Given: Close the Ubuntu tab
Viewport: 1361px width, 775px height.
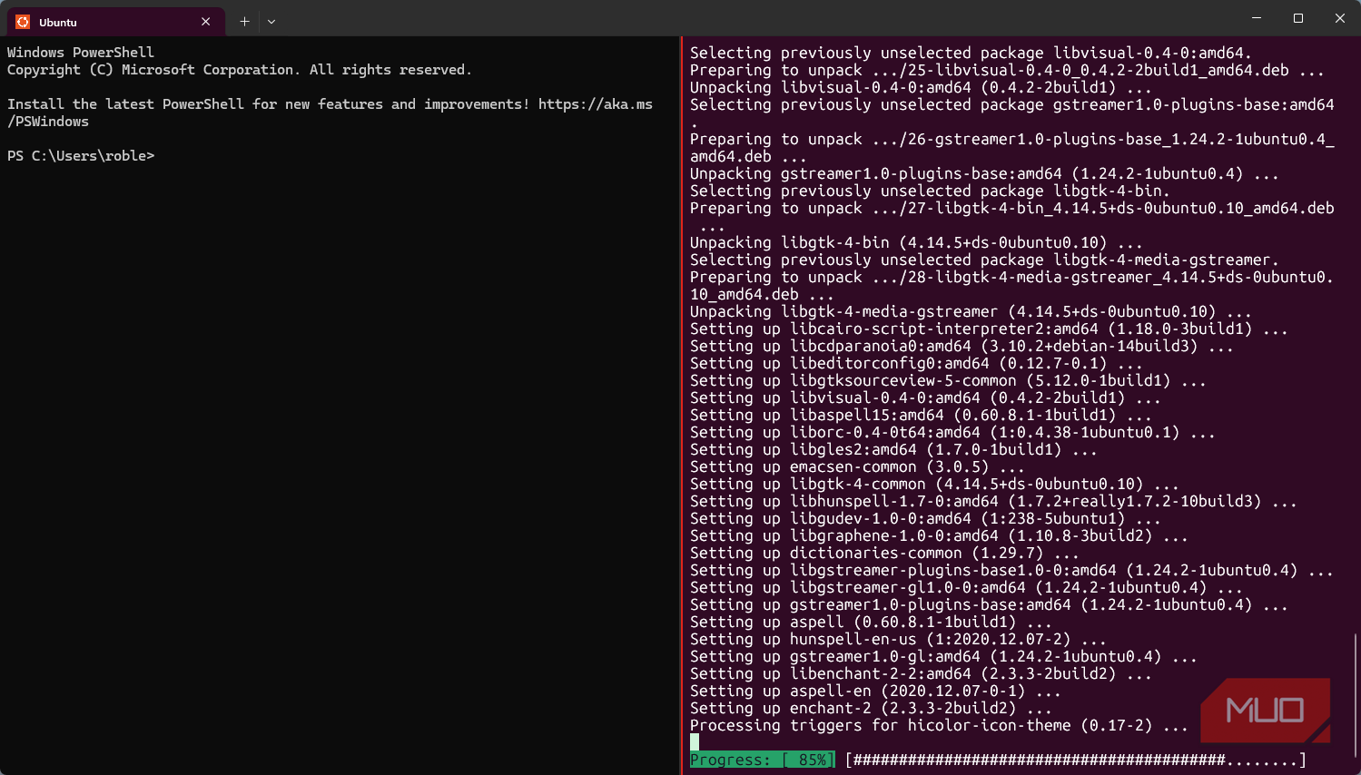Looking at the screenshot, I should pos(206,22).
